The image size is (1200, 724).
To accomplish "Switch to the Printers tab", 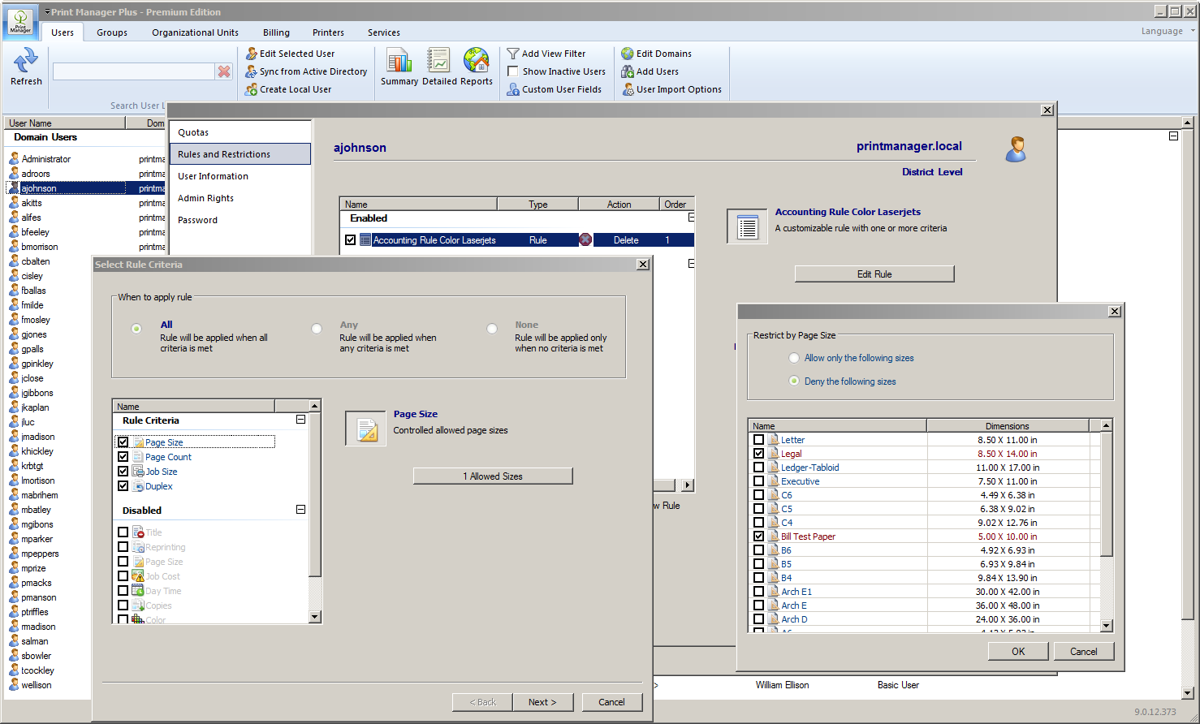I will point(328,32).
